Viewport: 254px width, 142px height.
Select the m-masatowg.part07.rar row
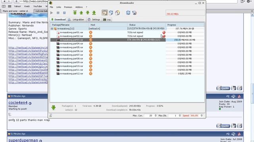(x=127, y=55)
